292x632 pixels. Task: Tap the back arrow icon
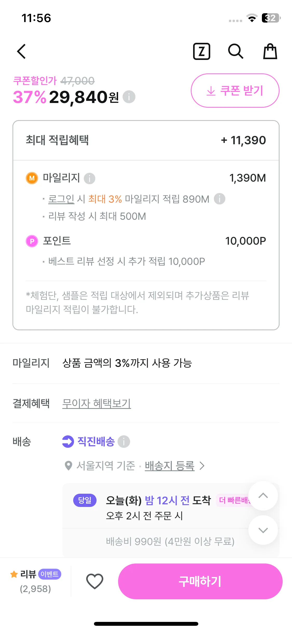coord(22,51)
